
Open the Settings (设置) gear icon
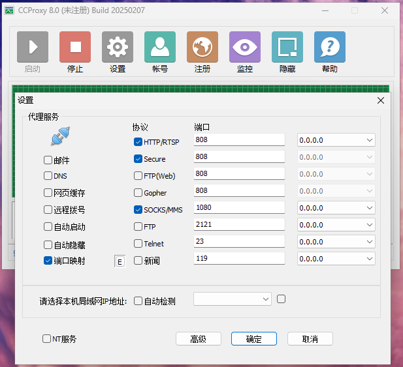point(118,47)
